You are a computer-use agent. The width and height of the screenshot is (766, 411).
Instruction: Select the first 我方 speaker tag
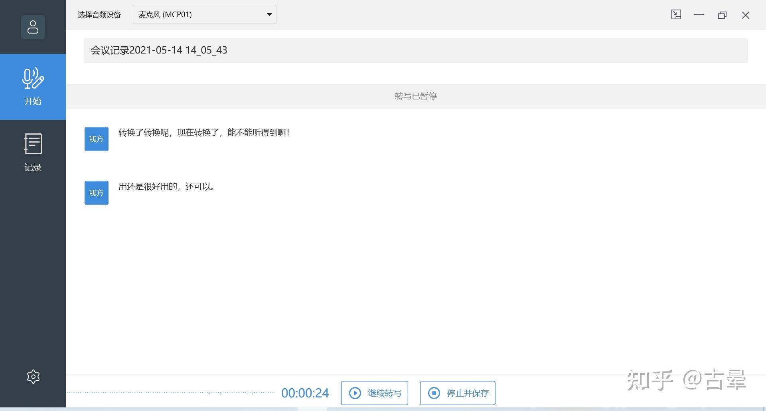point(96,139)
